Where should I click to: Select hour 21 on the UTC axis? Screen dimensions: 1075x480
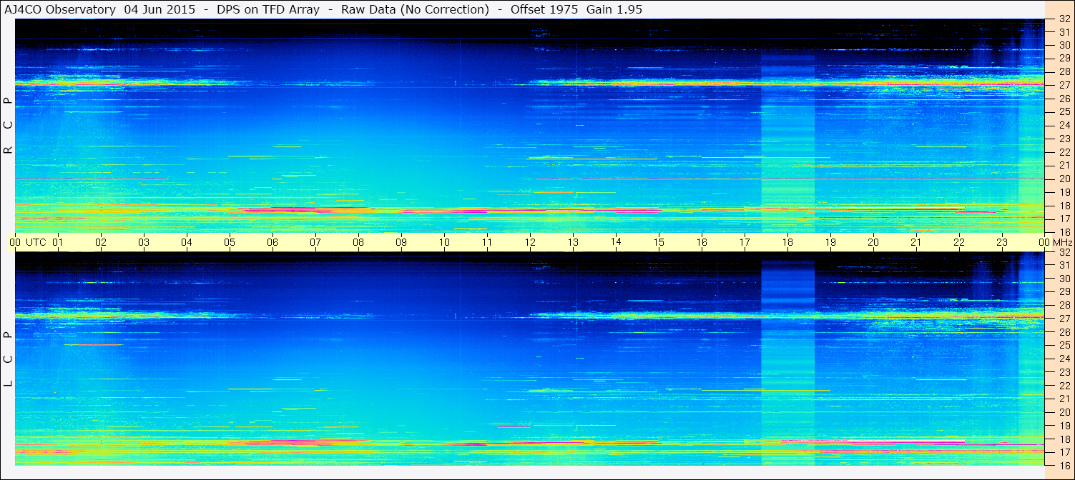pyautogui.click(x=916, y=242)
